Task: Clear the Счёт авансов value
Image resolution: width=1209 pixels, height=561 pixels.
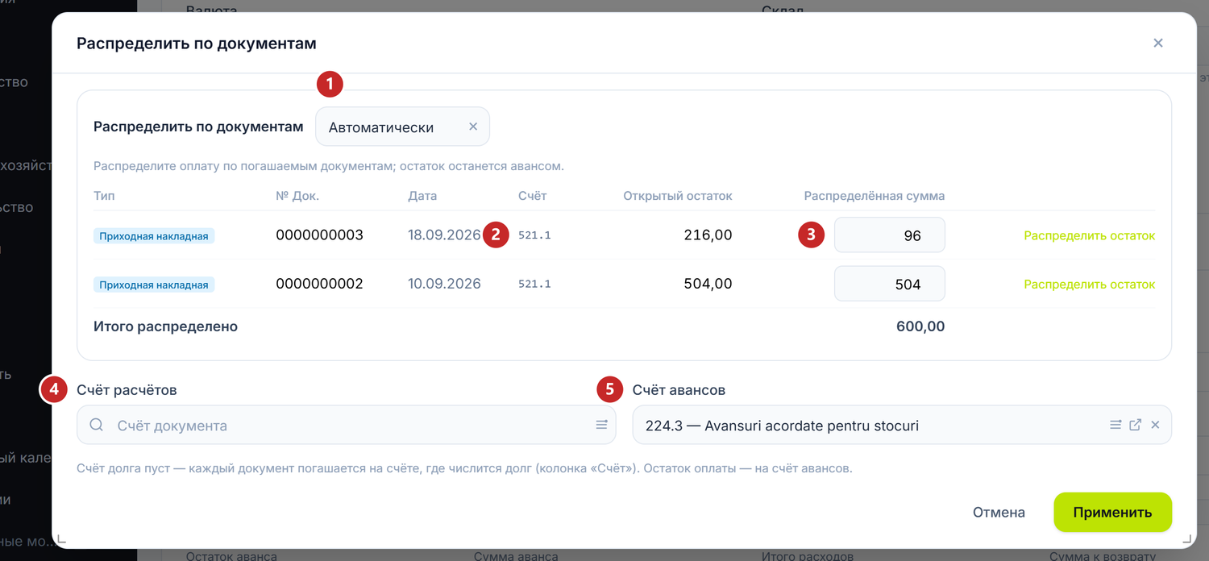Action: [1155, 425]
